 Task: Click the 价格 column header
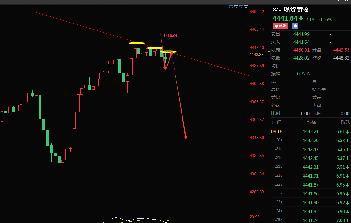click(311, 122)
